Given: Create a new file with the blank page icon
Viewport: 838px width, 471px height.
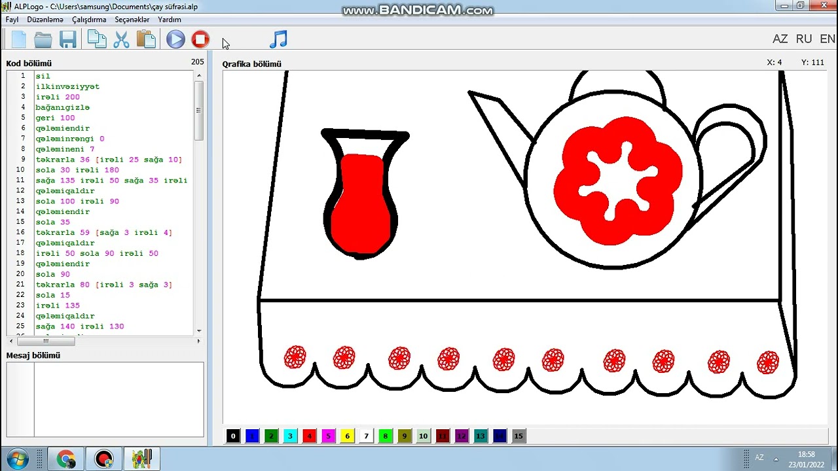Looking at the screenshot, I should coord(19,39).
